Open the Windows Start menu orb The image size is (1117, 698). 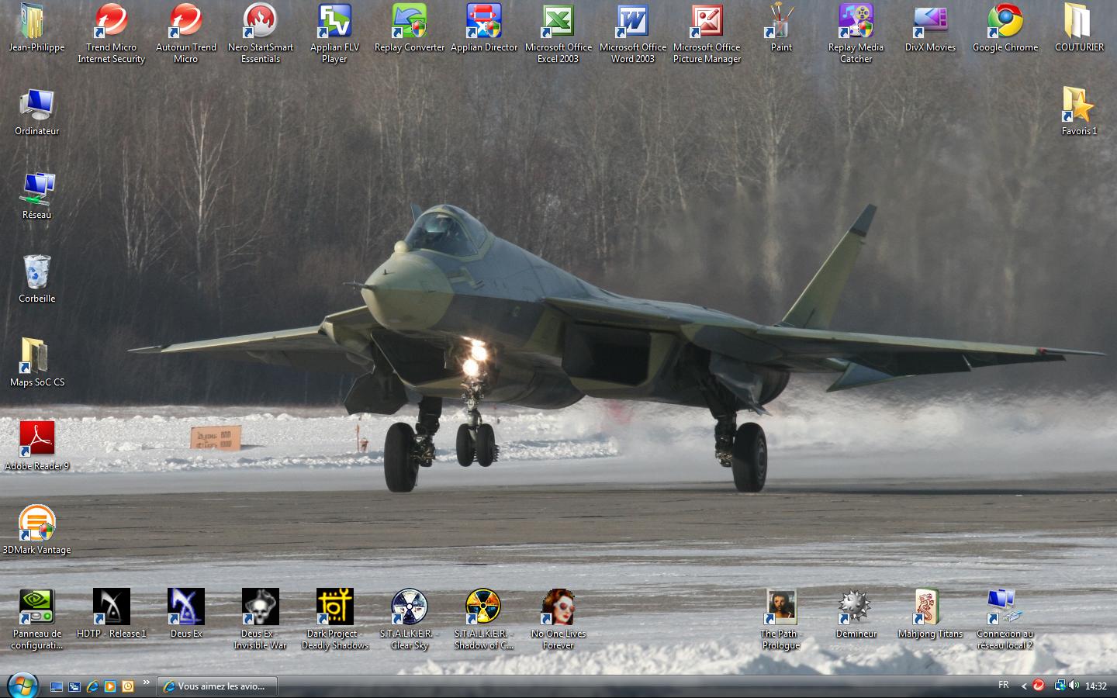[22, 685]
